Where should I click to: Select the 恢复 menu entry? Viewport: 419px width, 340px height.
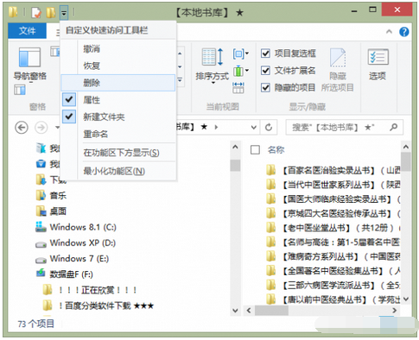[118, 66]
